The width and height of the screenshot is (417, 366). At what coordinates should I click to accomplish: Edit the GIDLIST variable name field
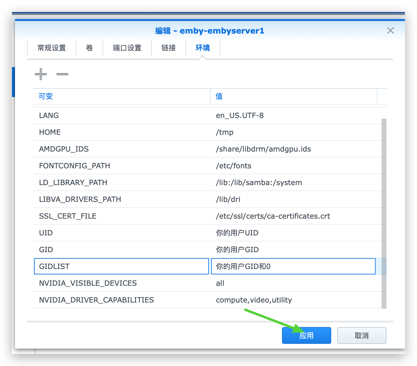[x=121, y=266]
